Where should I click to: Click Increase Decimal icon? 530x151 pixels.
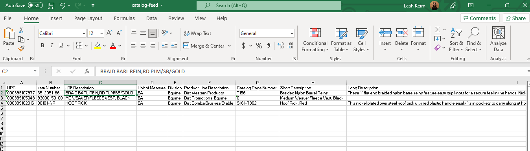coord(281,46)
